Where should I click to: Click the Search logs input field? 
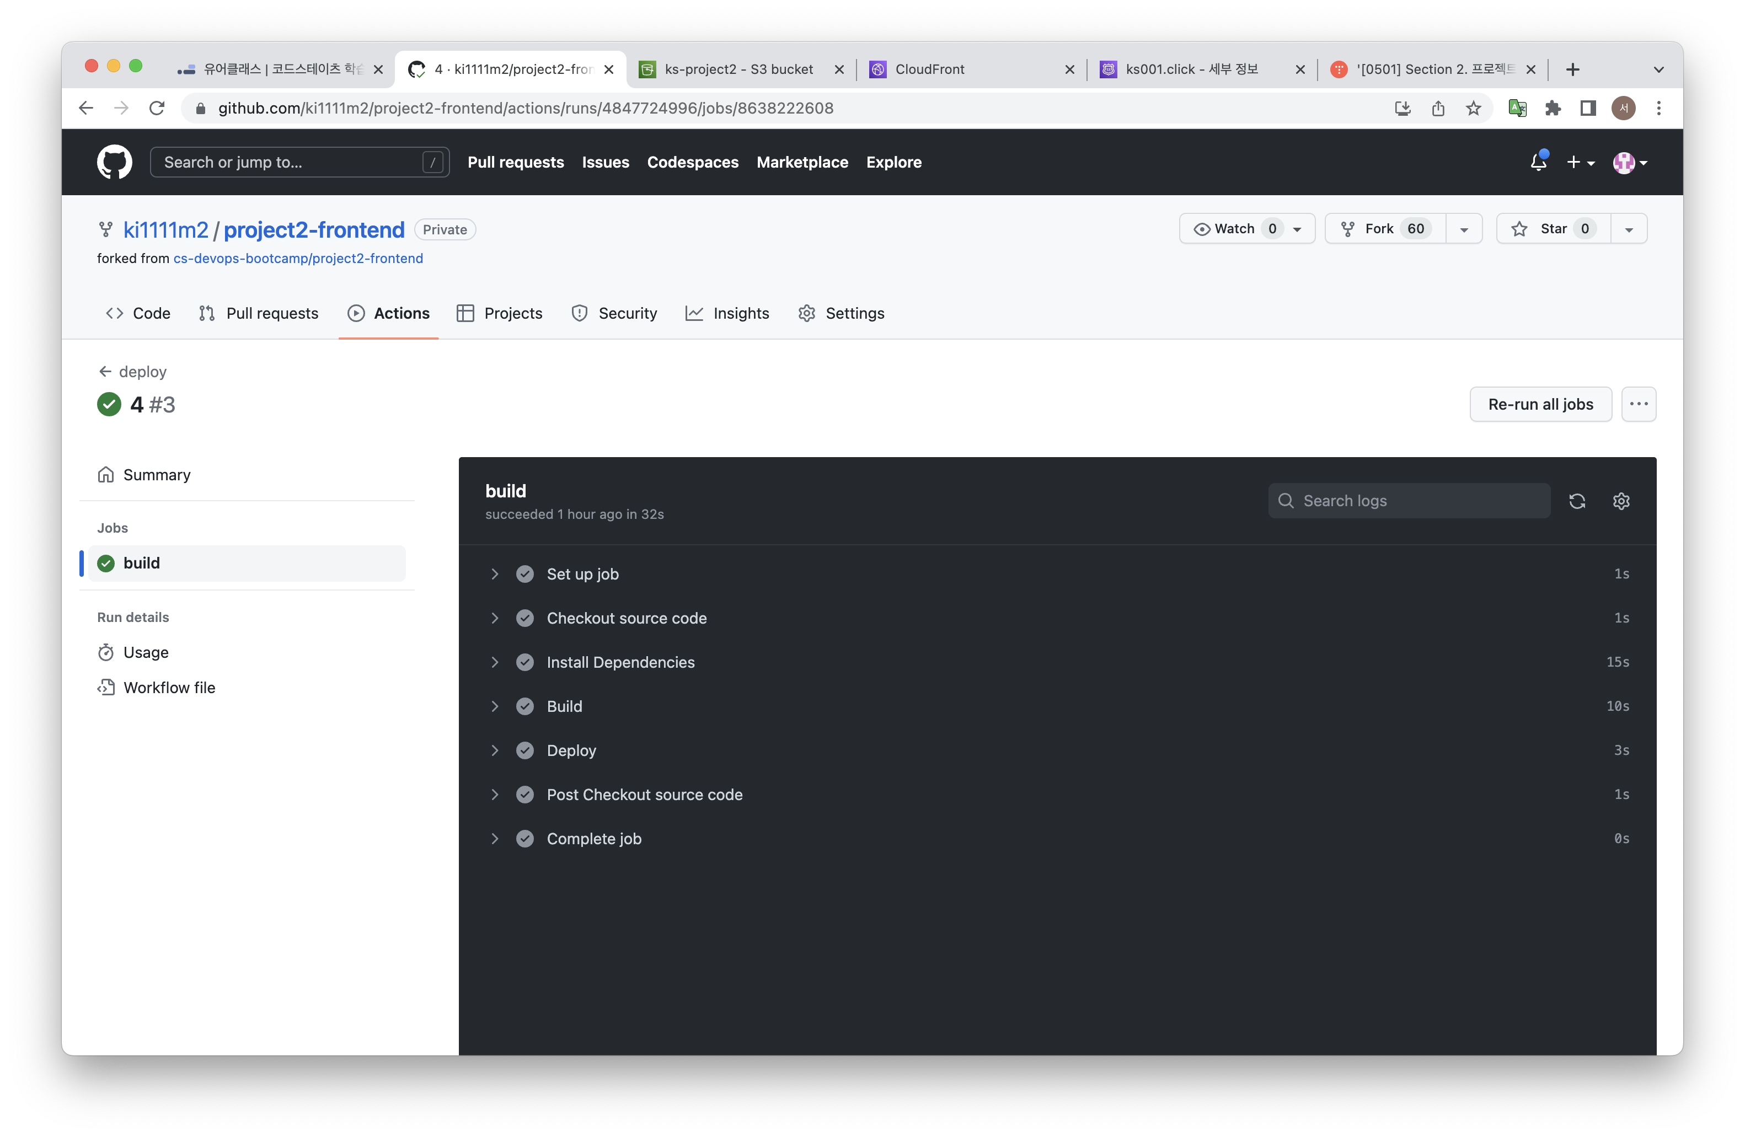(1419, 501)
